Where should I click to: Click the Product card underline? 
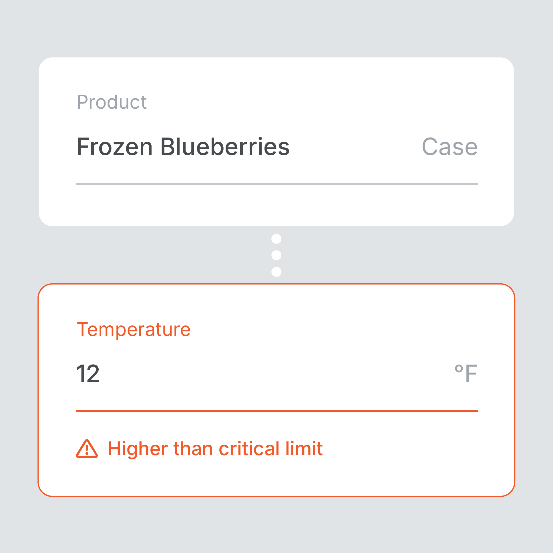pyautogui.click(x=277, y=184)
